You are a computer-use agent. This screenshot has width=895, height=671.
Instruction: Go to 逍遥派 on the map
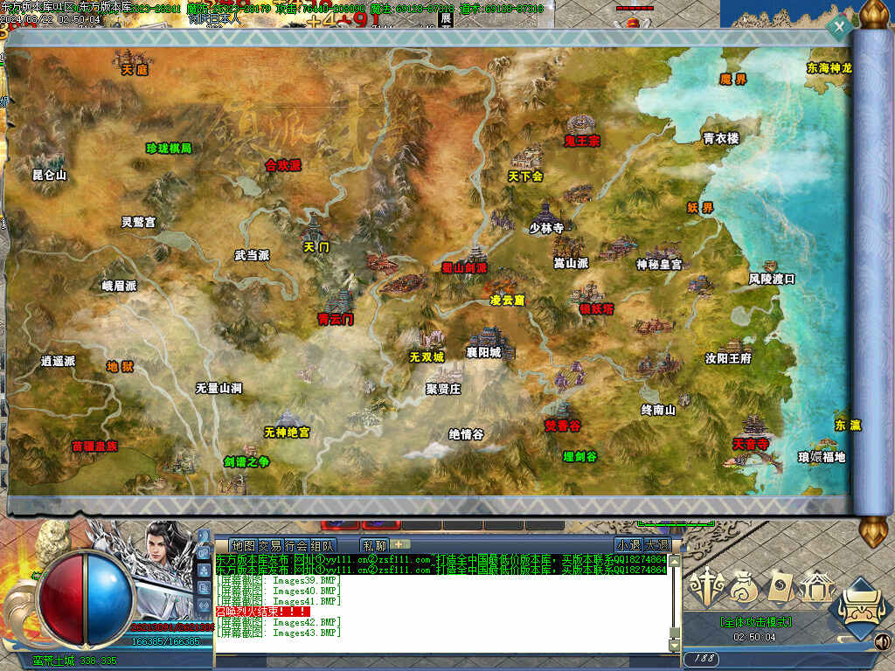tap(59, 361)
